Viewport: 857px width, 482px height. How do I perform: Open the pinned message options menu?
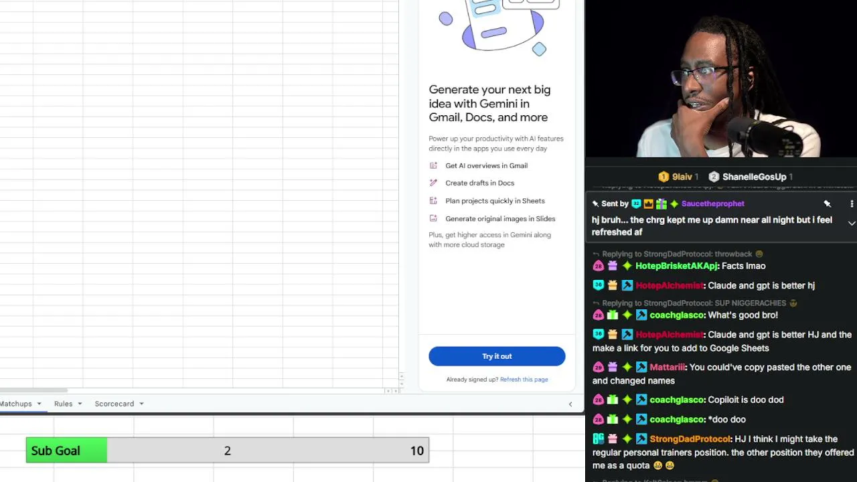[852, 204]
